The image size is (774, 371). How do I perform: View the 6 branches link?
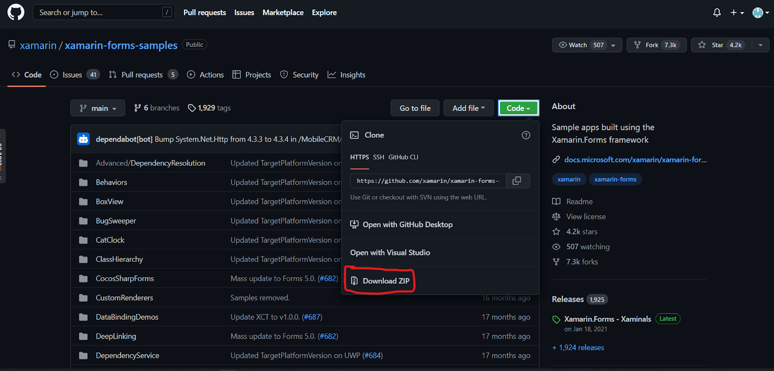tap(157, 108)
